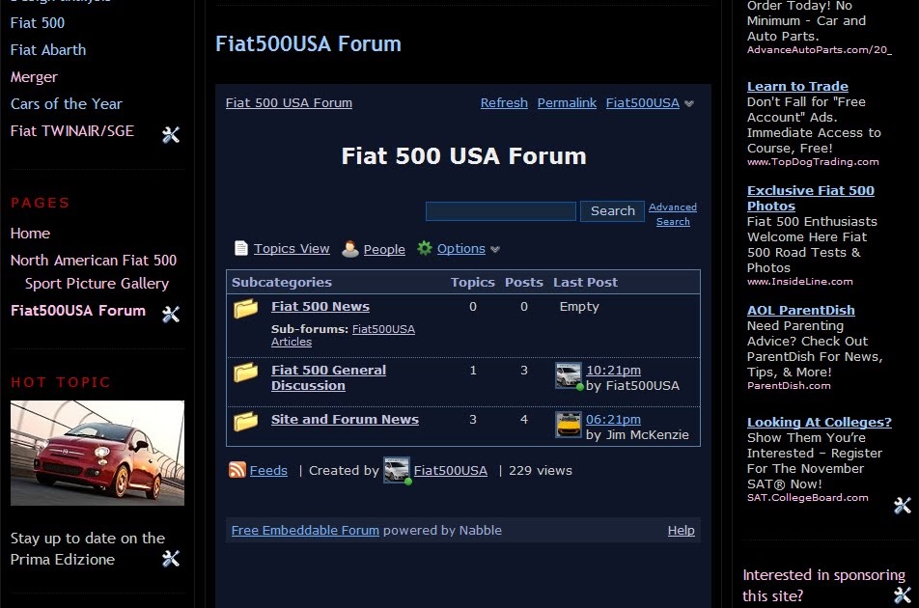This screenshot has width=919, height=608.
Task: Expand the Fiat500USA user dropdown arrow
Action: click(689, 103)
